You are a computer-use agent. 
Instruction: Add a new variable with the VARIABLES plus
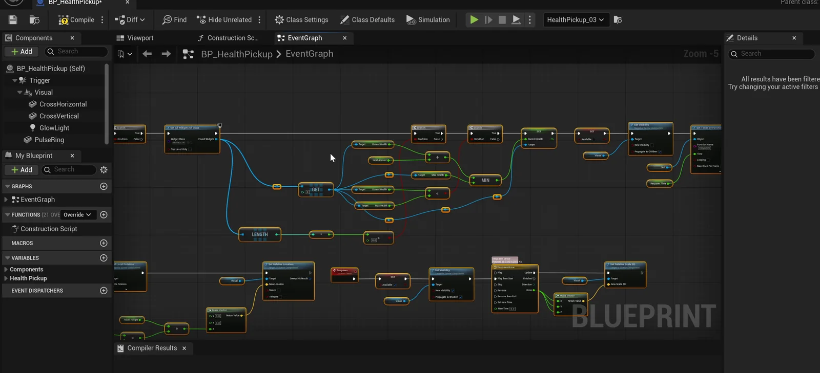point(104,258)
